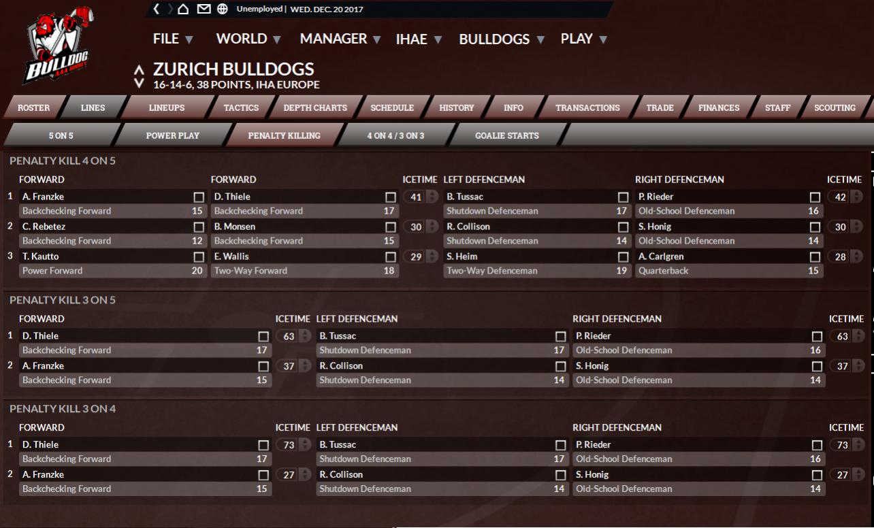
Task: Tick S. Heim checkbox
Action: coord(623,257)
